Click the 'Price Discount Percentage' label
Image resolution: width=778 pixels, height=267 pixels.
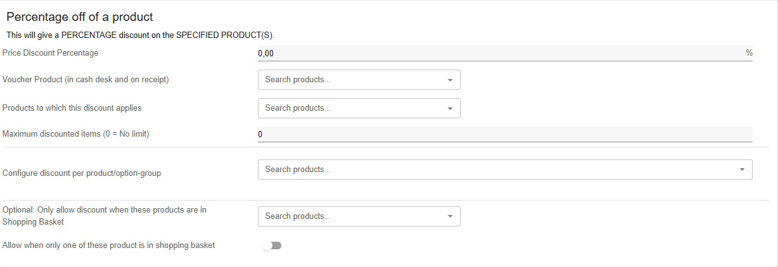point(51,53)
